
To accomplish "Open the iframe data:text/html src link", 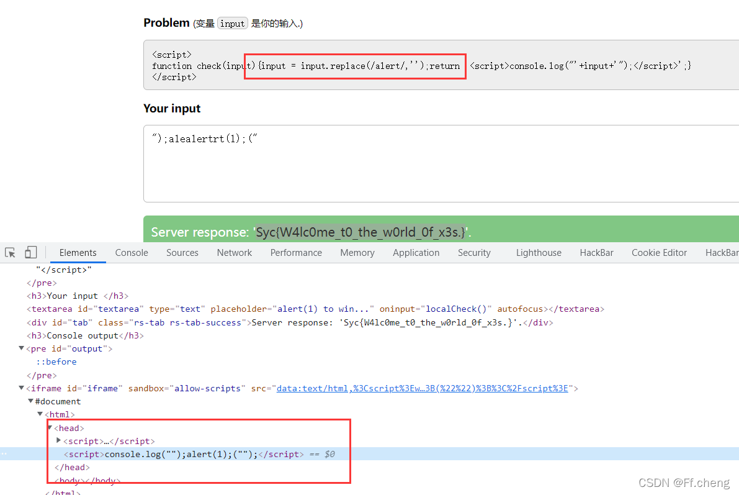I will click(423, 388).
